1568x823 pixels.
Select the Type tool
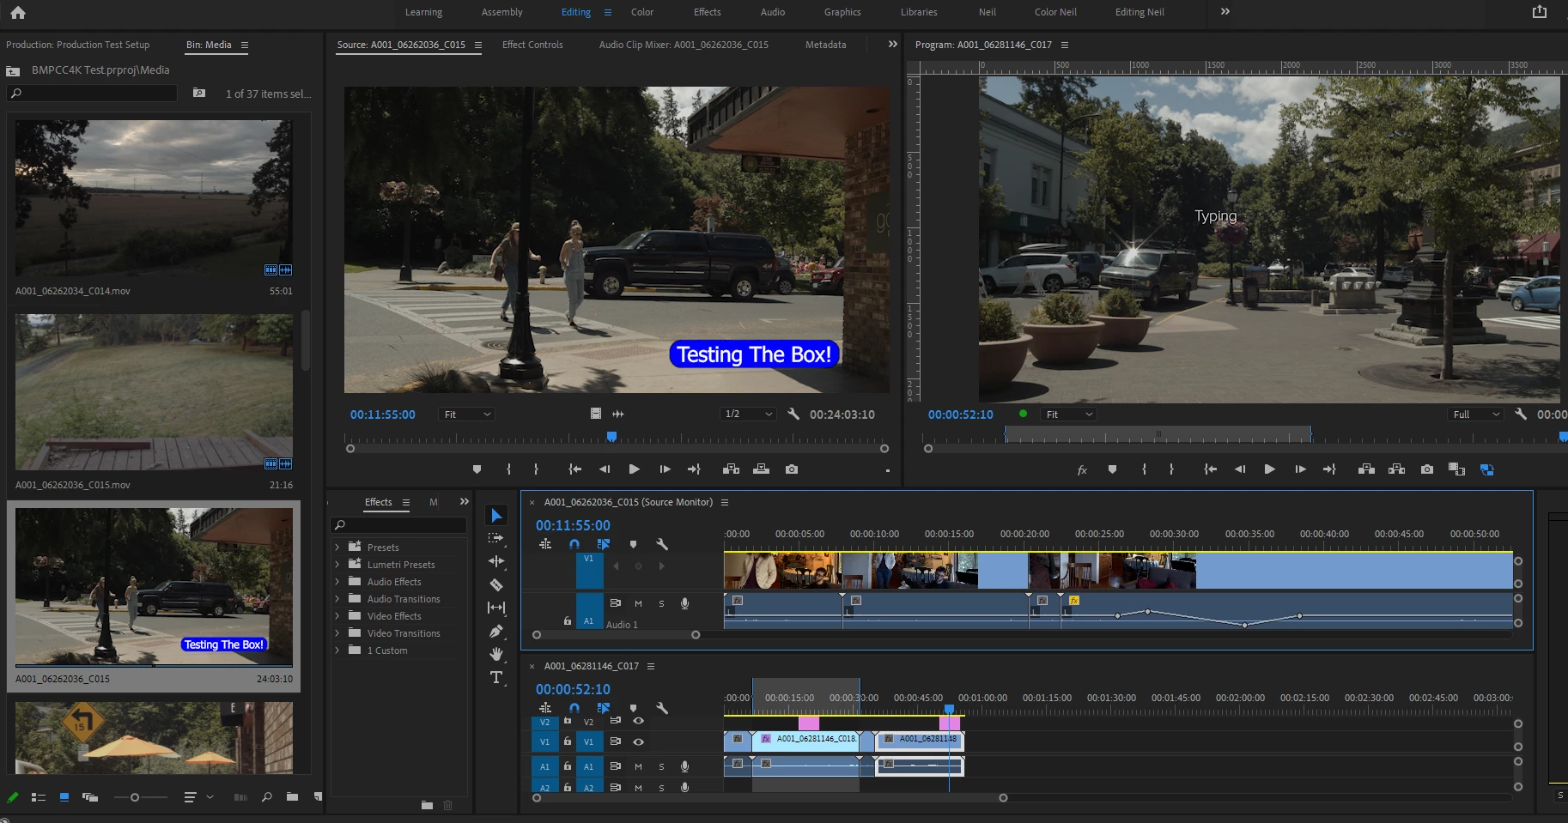point(496,677)
